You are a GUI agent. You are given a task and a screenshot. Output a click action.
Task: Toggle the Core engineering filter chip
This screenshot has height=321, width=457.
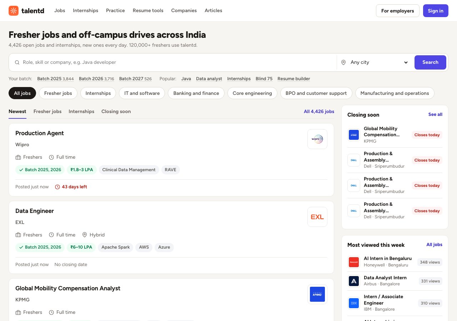coord(252,93)
